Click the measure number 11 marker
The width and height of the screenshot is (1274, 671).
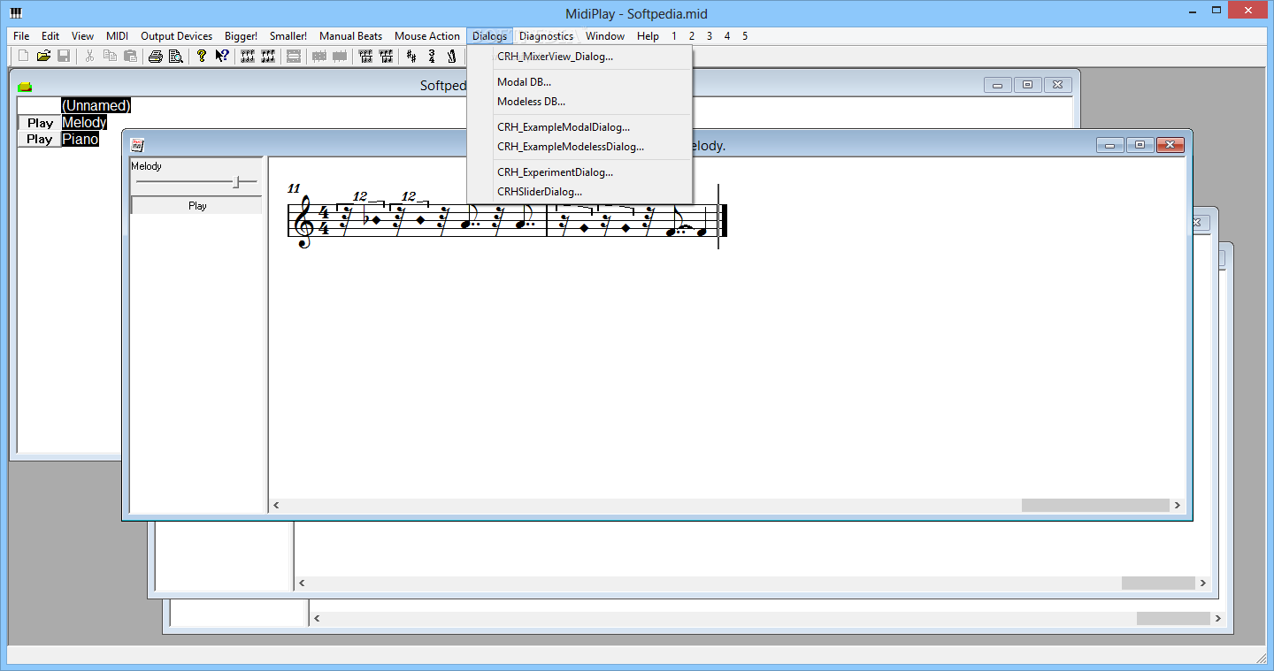coord(294,187)
